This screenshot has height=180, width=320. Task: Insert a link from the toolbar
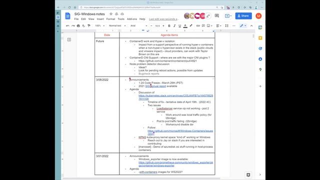pos(198,25)
